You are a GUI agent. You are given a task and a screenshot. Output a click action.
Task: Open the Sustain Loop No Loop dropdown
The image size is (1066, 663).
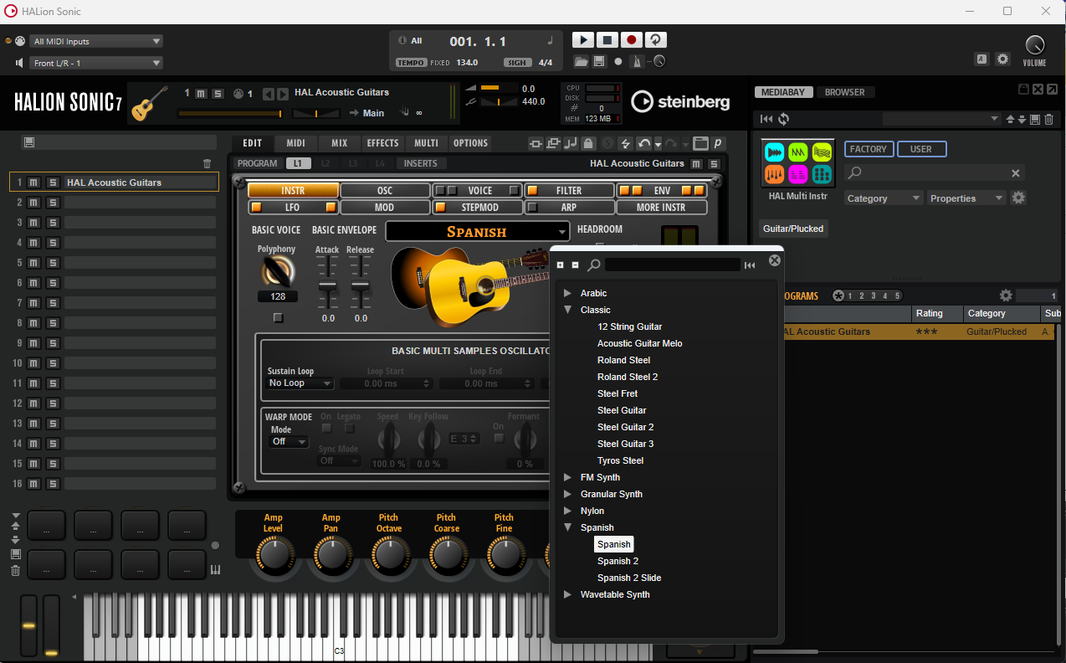click(x=300, y=383)
